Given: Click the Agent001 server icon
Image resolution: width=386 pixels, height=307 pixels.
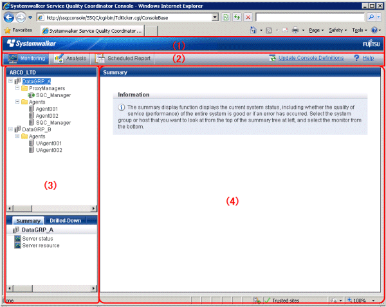Looking at the screenshot, I should click(x=32, y=109).
